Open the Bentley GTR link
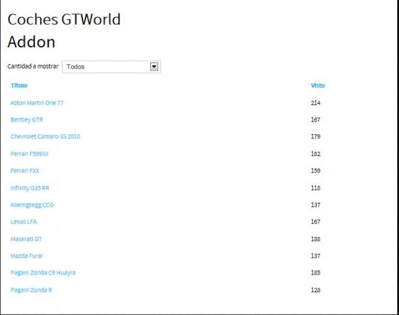The width and height of the screenshot is (399, 315). point(27,120)
